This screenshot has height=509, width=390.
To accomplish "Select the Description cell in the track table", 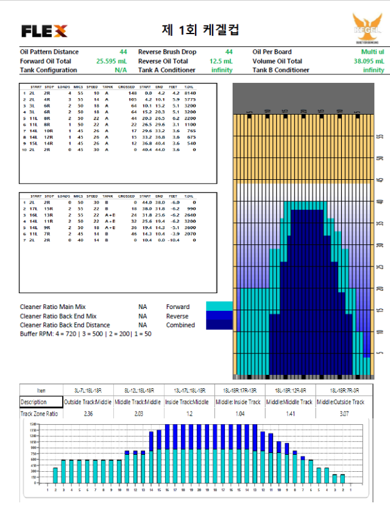I will coord(41,402).
